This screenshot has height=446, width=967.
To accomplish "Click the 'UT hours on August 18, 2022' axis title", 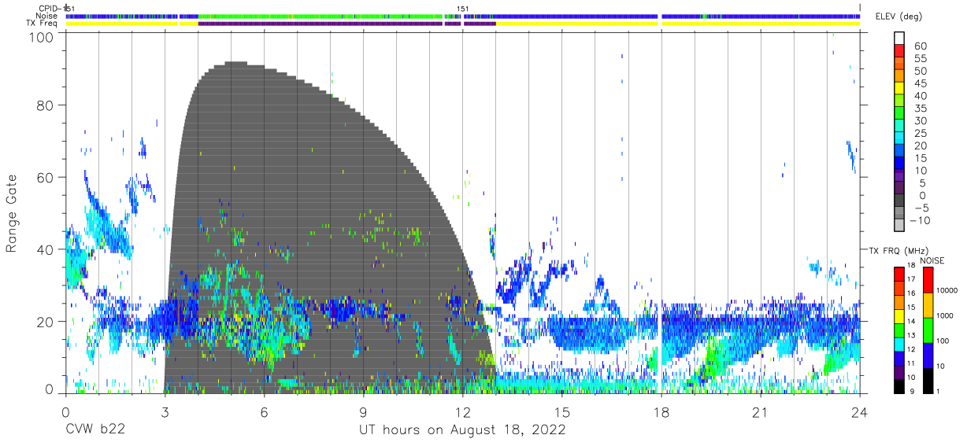I will [462, 431].
